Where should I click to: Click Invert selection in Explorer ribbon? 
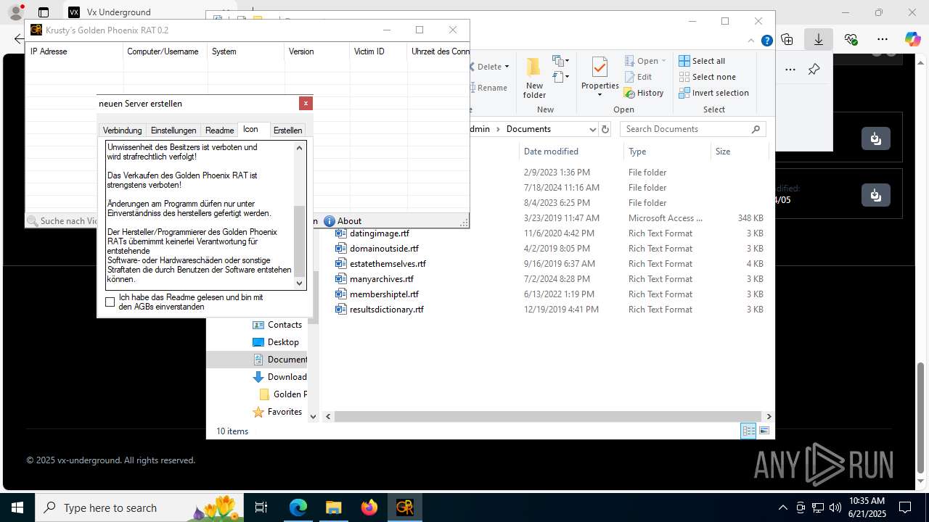pos(713,93)
